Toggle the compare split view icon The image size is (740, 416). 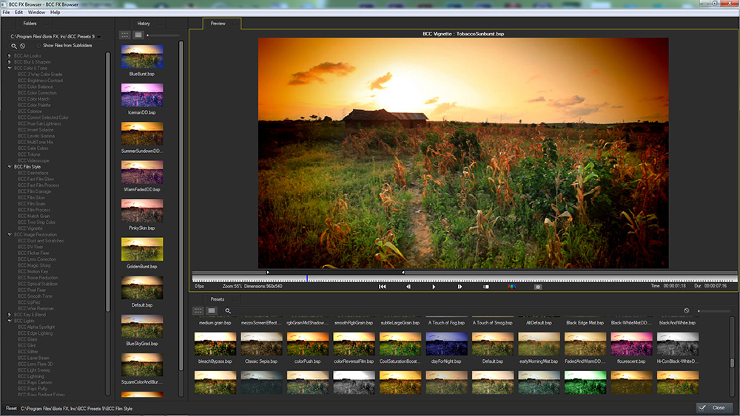(485, 287)
